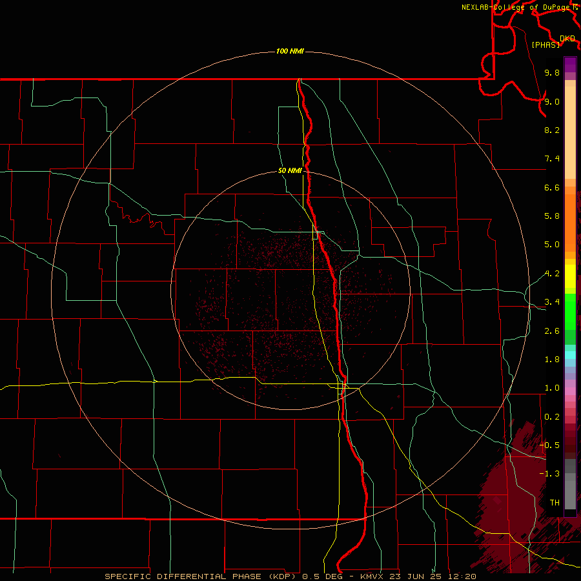
Task: Click the 6.6 scale value
Action: (552, 187)
